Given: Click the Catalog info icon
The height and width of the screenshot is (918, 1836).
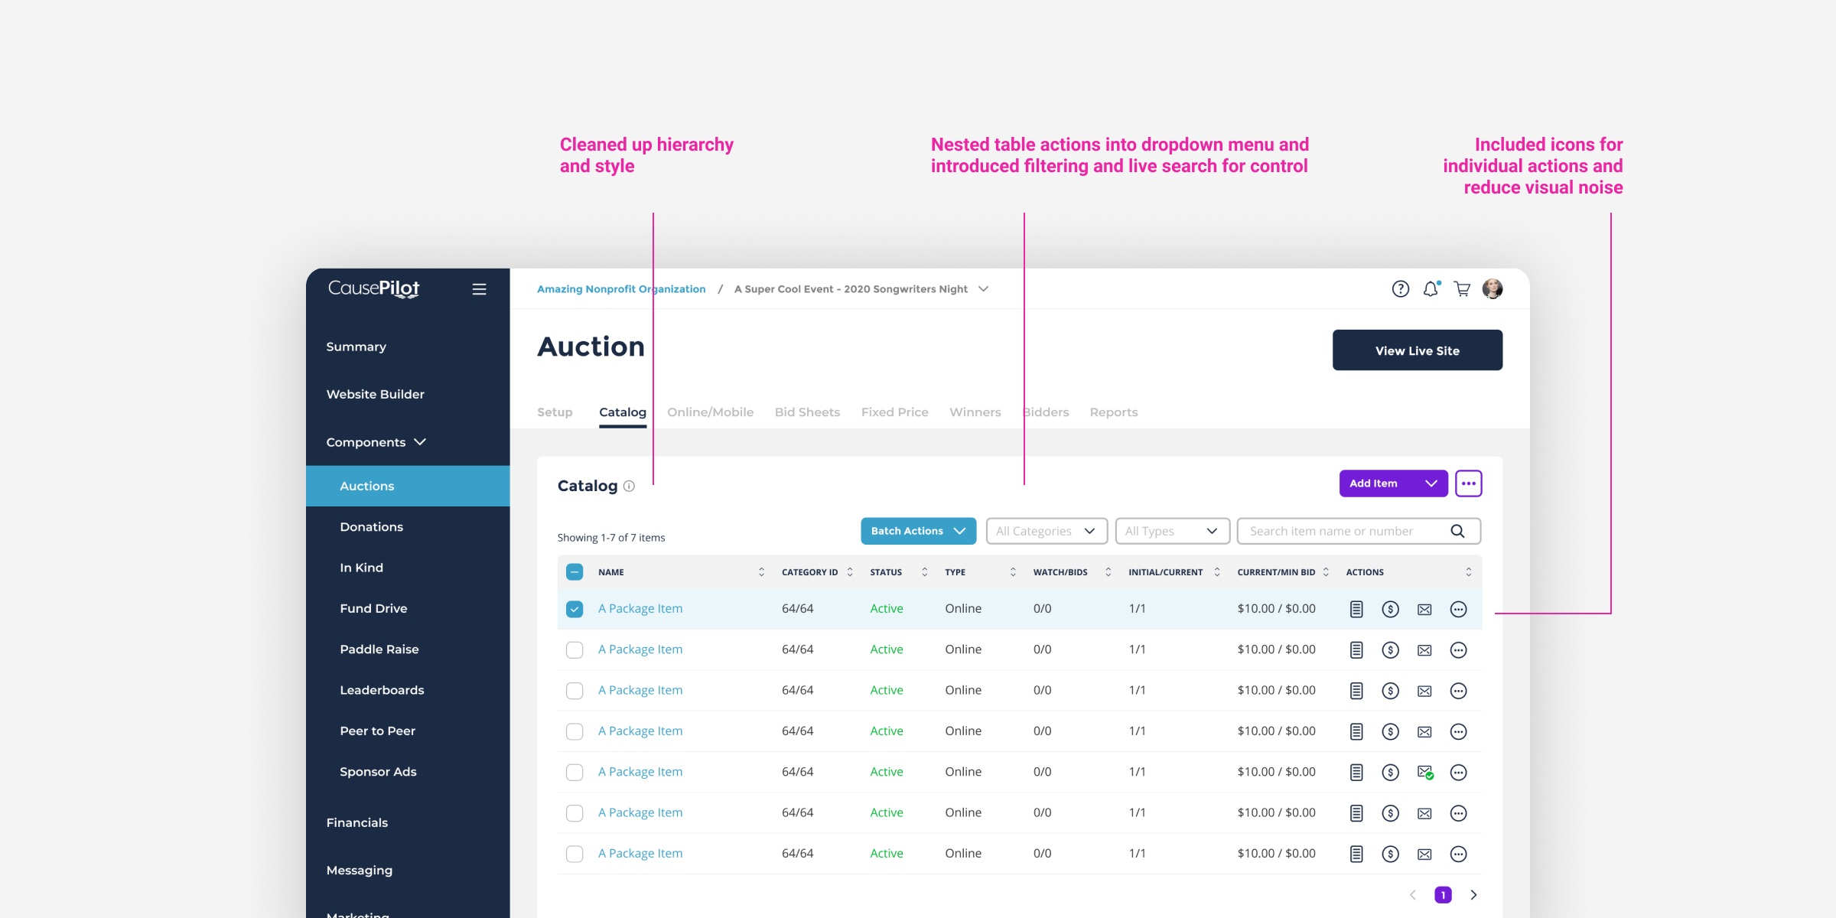Looking at the screenshot, I should [629, 487].
